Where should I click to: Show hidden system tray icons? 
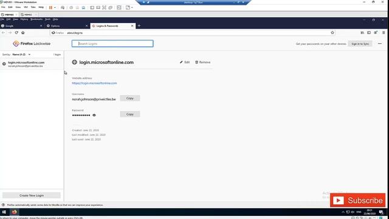343,212
